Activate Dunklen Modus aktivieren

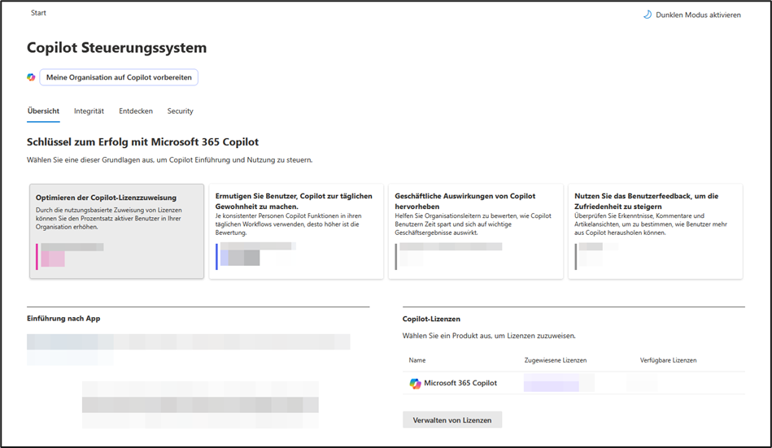(691, 15)
